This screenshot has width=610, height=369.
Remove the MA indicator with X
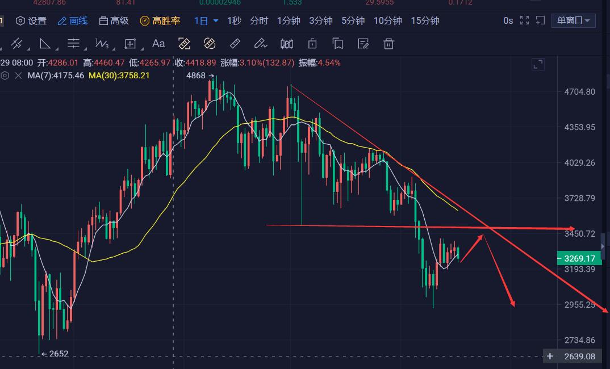coord(19,75)
